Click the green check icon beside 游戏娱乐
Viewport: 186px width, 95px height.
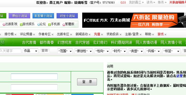click(x=21, y=24)
